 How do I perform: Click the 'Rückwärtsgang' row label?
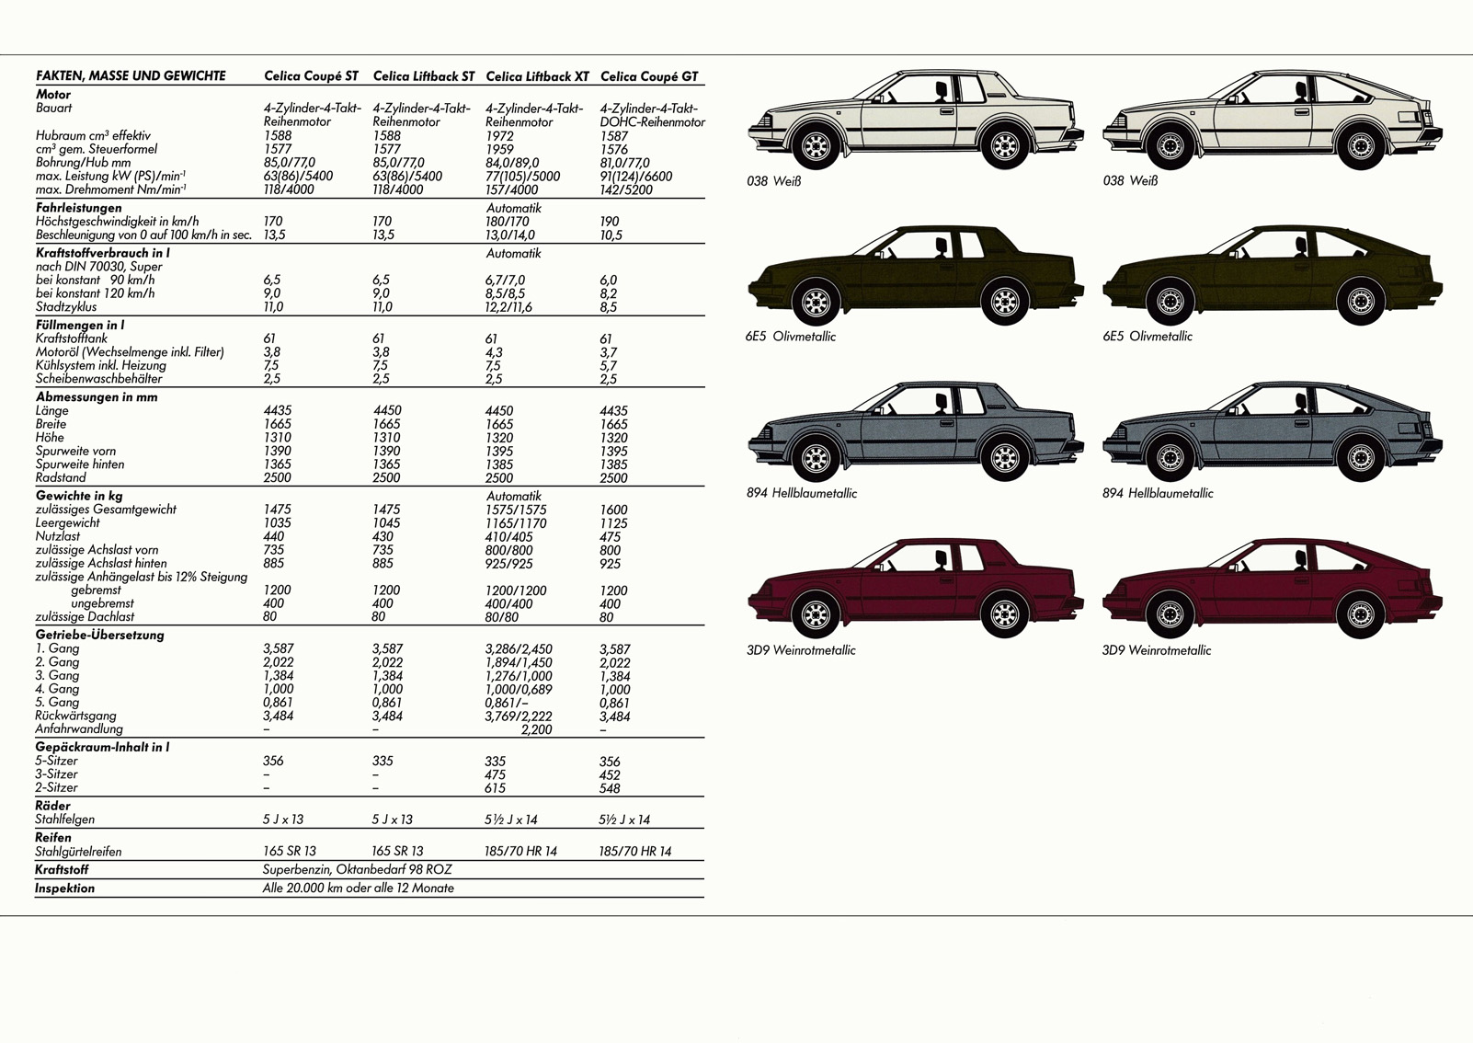[x=76, y=716]
